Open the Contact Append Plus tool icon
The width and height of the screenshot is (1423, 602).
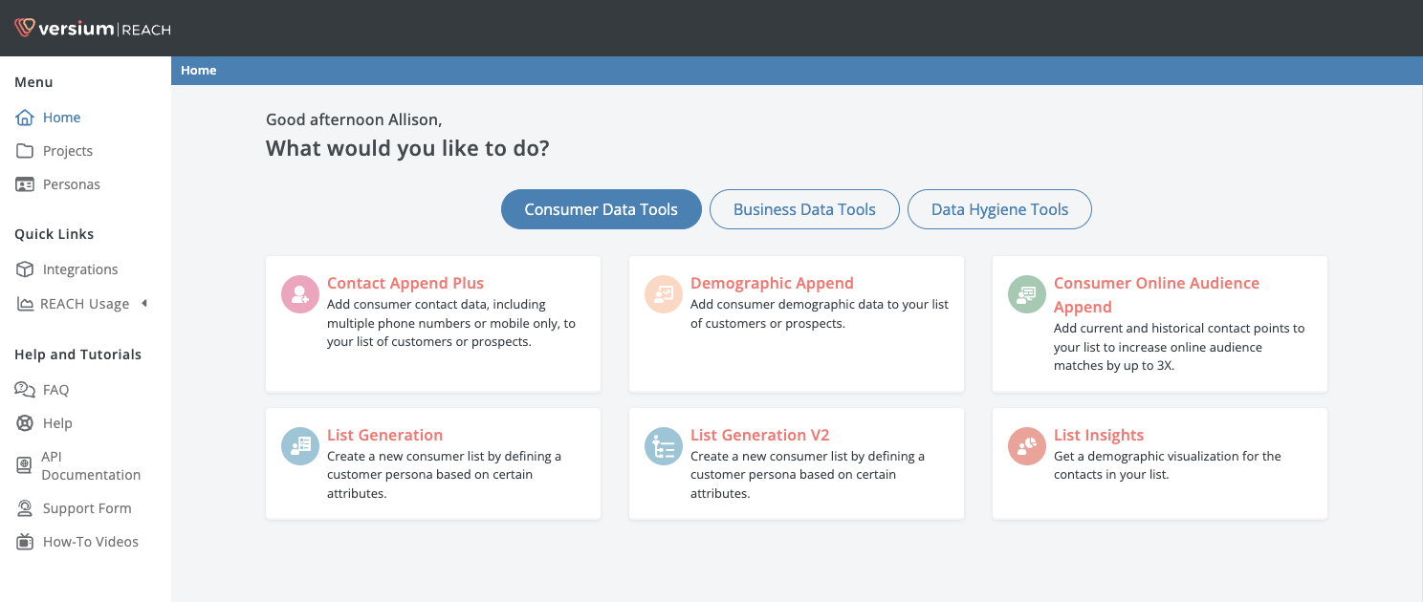tap(299, 294)
